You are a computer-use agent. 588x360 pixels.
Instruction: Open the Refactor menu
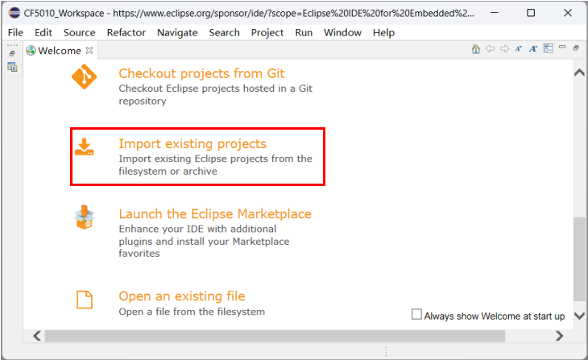click(126, 32)
